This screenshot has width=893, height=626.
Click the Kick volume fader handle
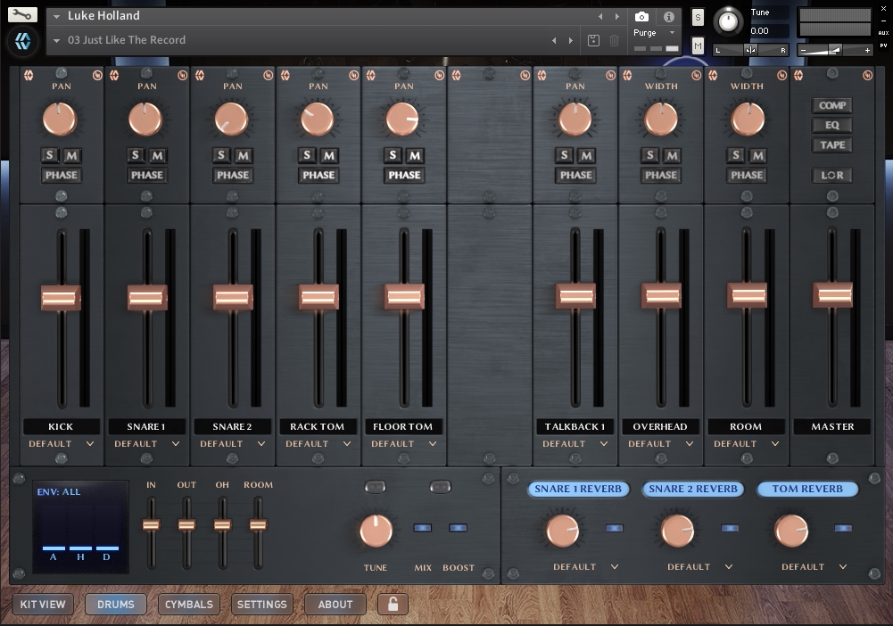(61, 298)
